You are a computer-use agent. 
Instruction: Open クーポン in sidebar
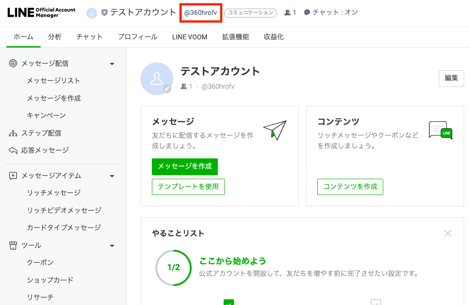coord(41,262)
